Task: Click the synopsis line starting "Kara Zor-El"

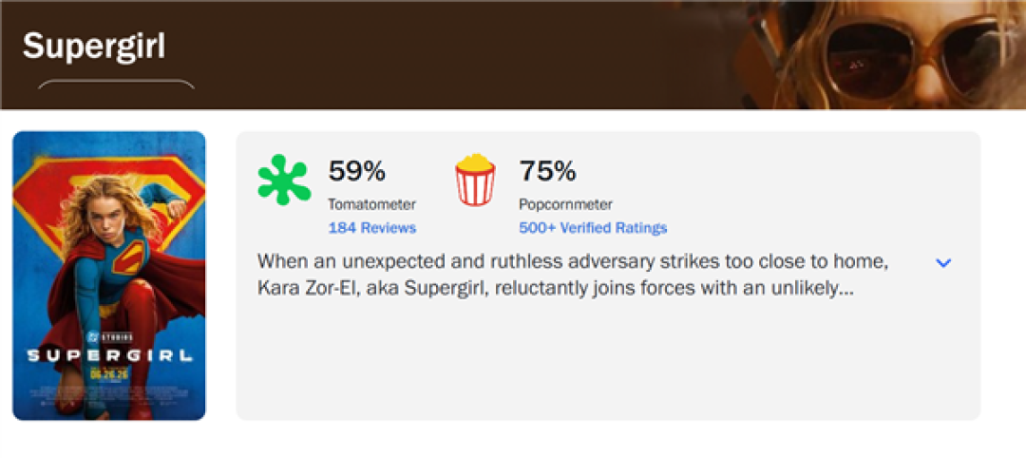Action: (x=555, y=289)
